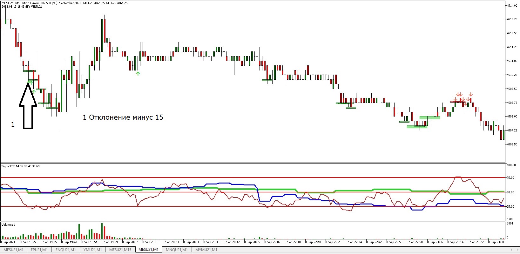
Task: Click the '8 Sep 22:18' time label
Action: (313, 242)
